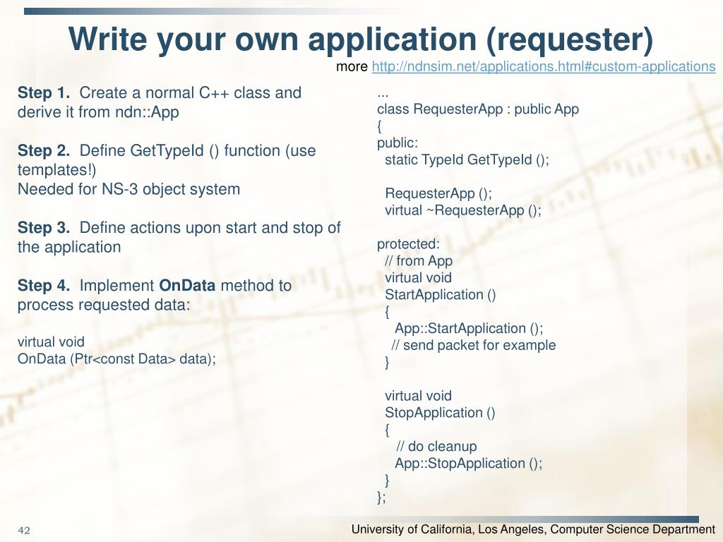Image resolution: width=723 pixels, height=542 pixels.
Task: Click 'derive it from ndn::App' text
Action: click(x=98, y=112)
